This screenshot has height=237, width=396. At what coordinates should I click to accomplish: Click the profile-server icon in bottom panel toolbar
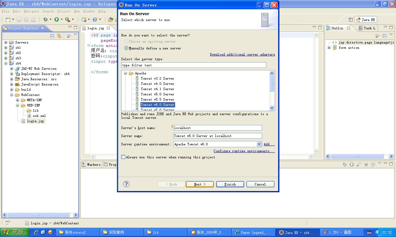(359, 164)
